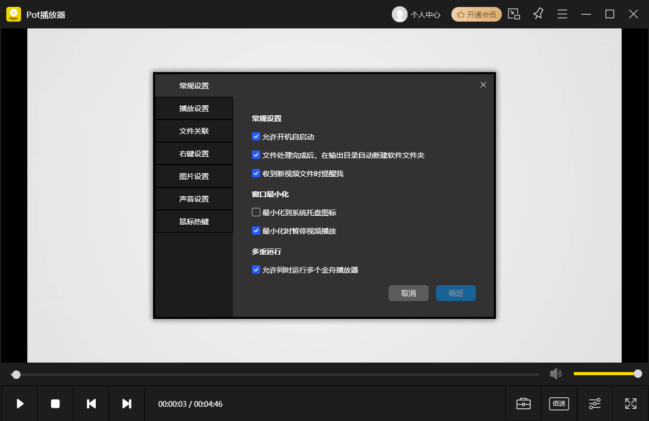Screen dimensions: 649x421
Task: Switch to the 播放设置 tab
Action: click(x=194, y=108)
